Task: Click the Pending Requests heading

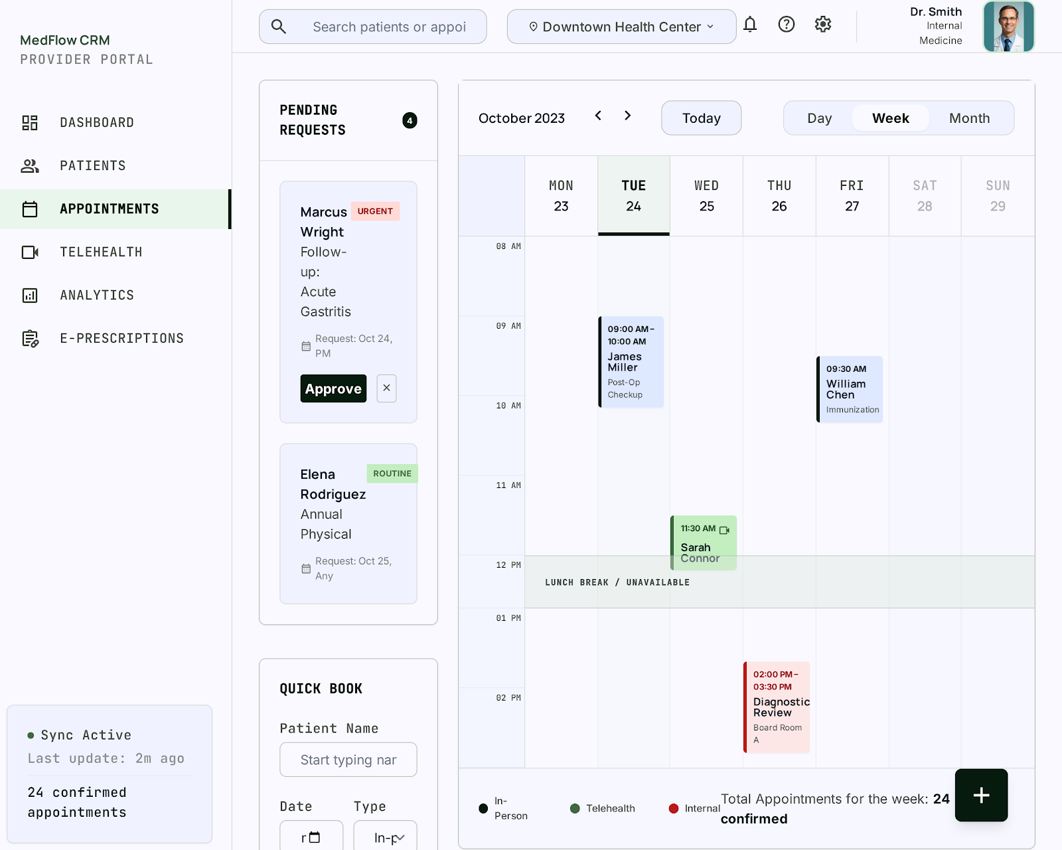Action: pyautogui.click(x=313, y=120)
